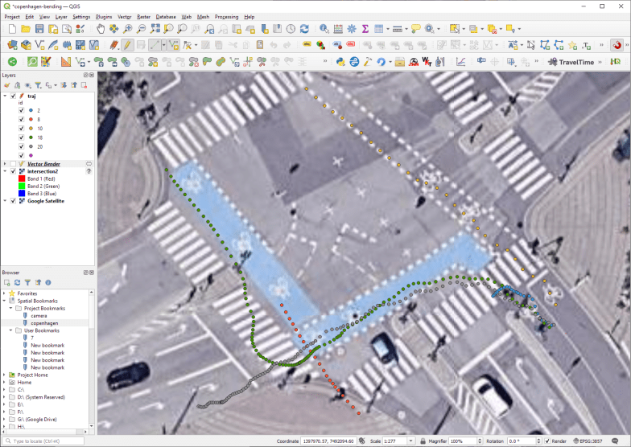
Task: Click the Statistical Summary sigma icon
Action: click(365, 29)
